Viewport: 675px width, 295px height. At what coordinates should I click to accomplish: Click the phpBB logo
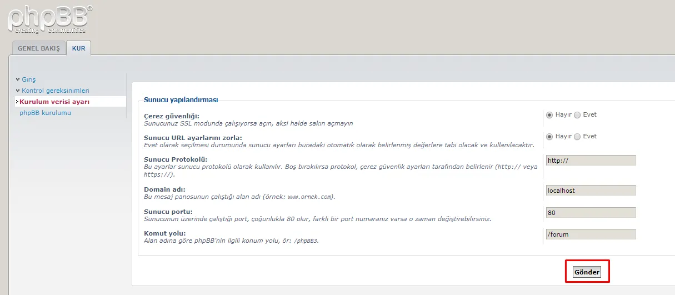coord(50,18)
